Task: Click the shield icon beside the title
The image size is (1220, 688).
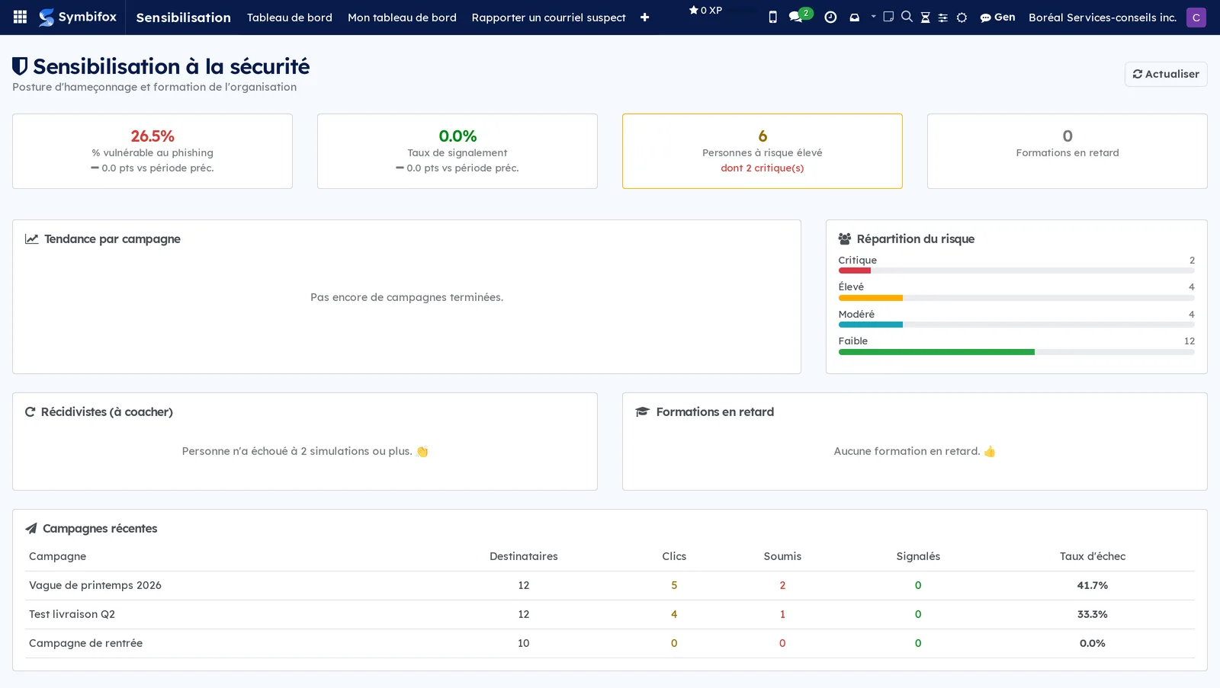Action: point(20,66)
